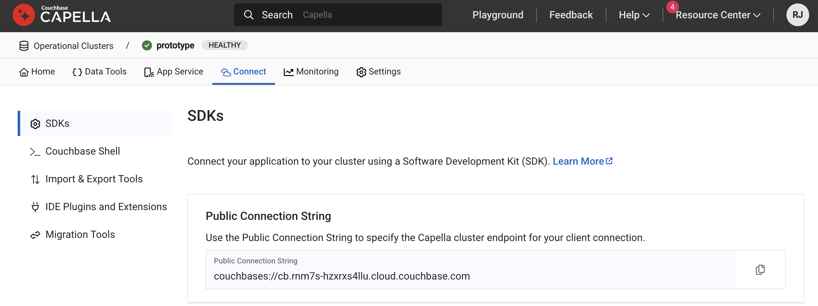Select Import & Export Tools
This screenshot has width=818, height=306.
94,179
